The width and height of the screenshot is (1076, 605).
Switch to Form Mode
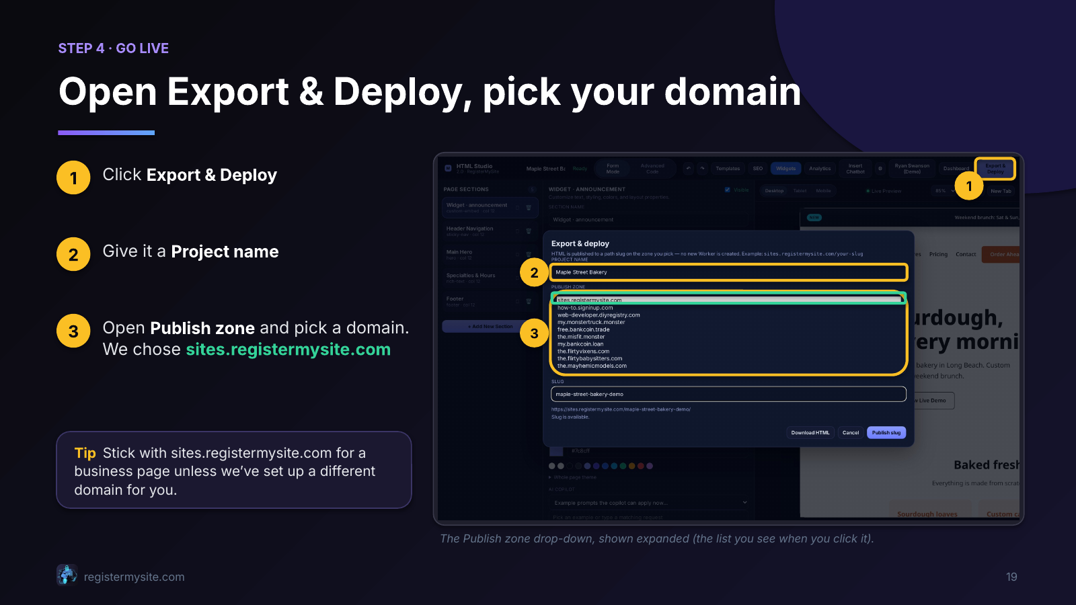click(x=613, y=169)
